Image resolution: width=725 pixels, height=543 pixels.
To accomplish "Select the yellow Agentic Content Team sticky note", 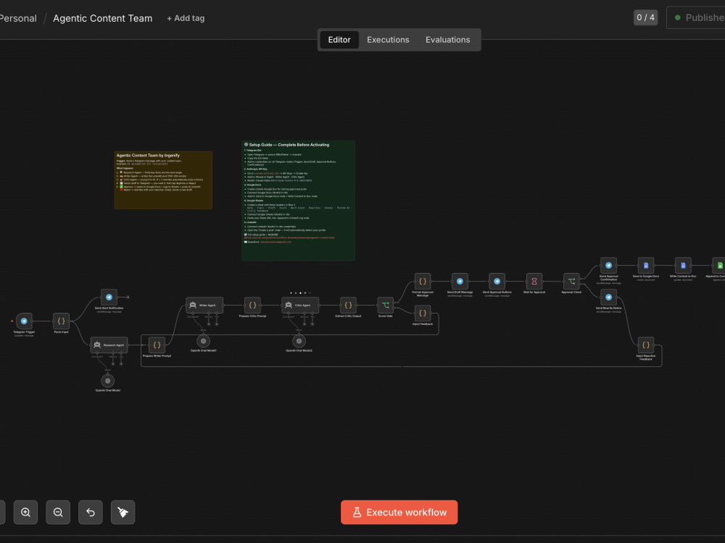I will (x=163, y=180).
